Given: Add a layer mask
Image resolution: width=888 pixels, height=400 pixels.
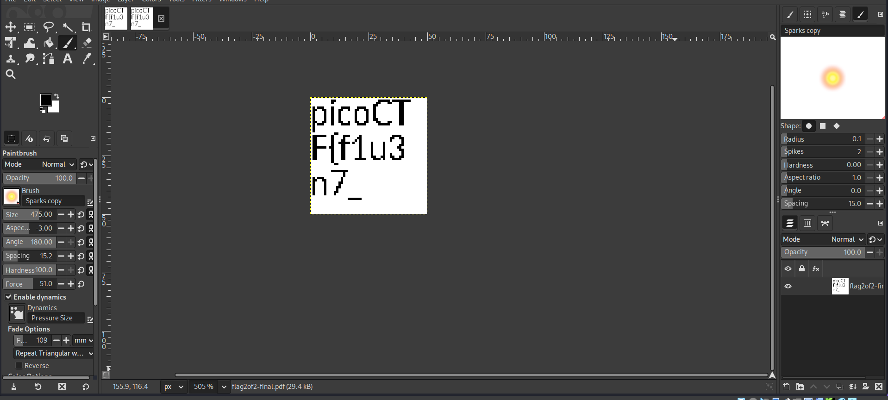Looking at the screenshot, I should (x=865, y=387).
